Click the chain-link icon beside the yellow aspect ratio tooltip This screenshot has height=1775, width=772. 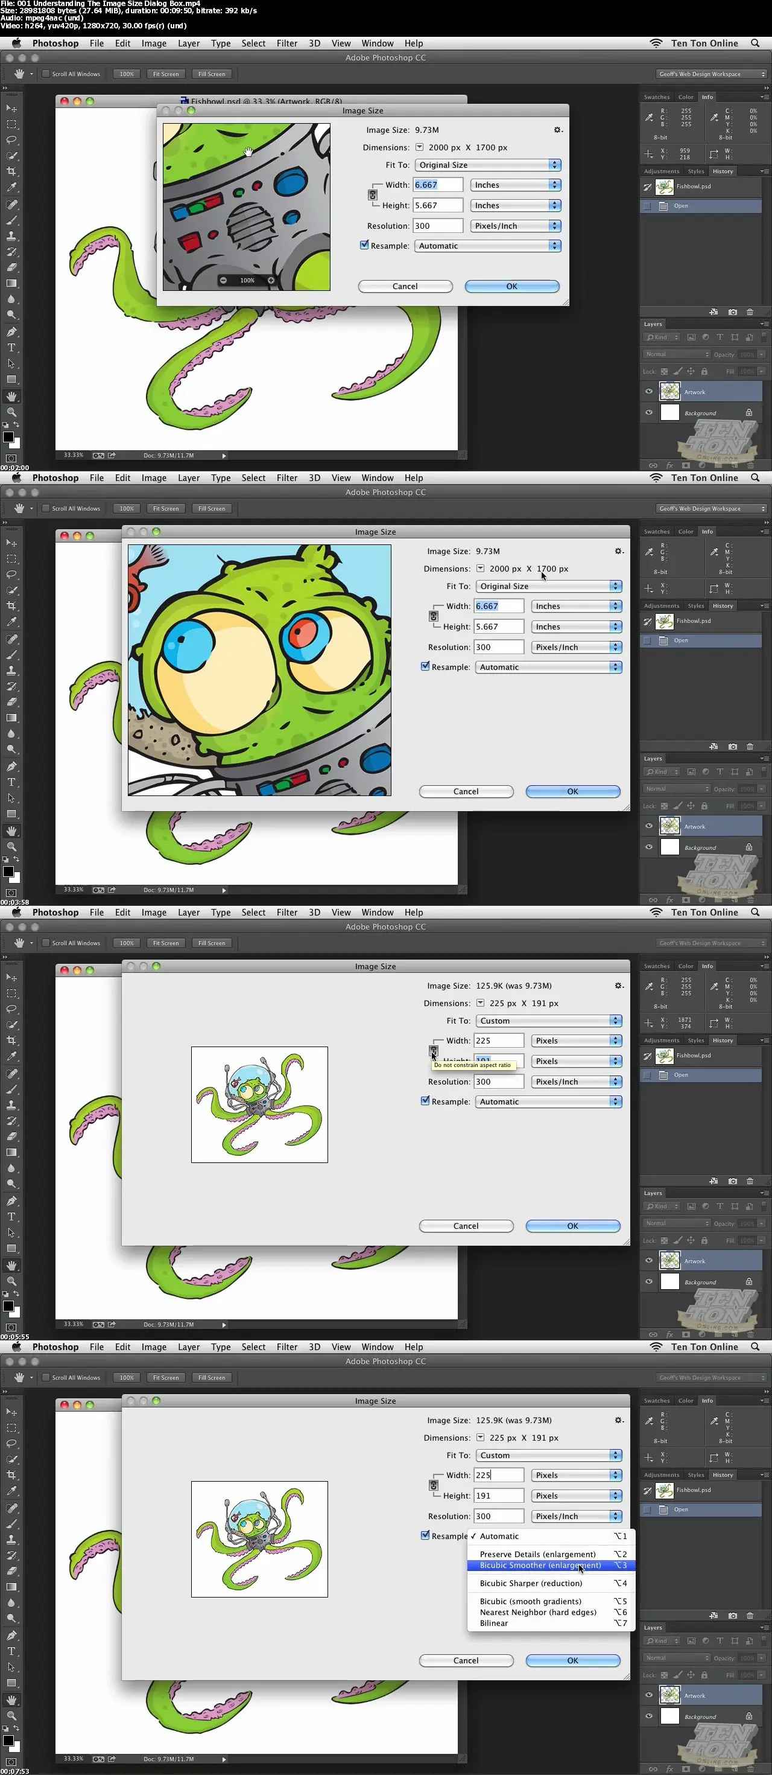(x=434, y=1050)
